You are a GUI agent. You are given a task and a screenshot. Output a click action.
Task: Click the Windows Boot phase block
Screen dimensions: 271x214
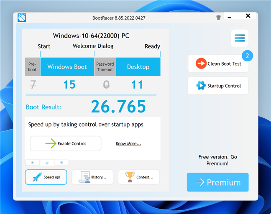[67, 67]
